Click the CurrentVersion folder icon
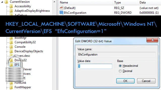The image size is (161, 90). tap(7, 2)
